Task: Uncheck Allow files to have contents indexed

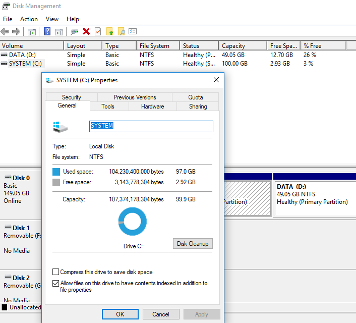Action: coord(56,284)
